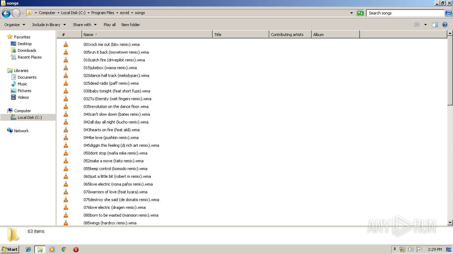Open the volume speaker tray icon
This screenshot has width=453, height=254.
coord(411,249)
